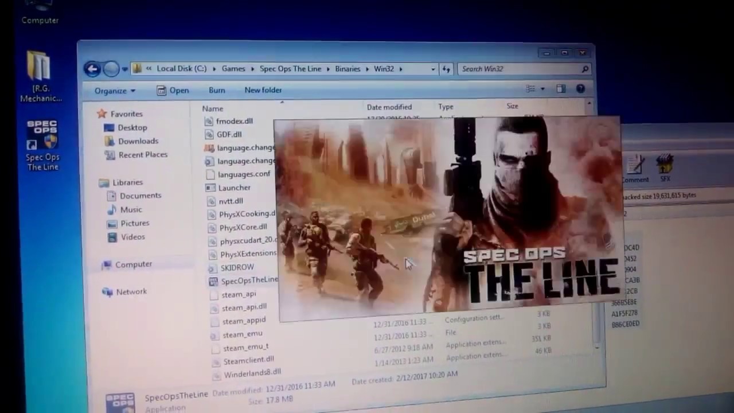This screenshot has width=734, height=413.
Task: Click the Open toolbar button
Action: pos(173,90)
